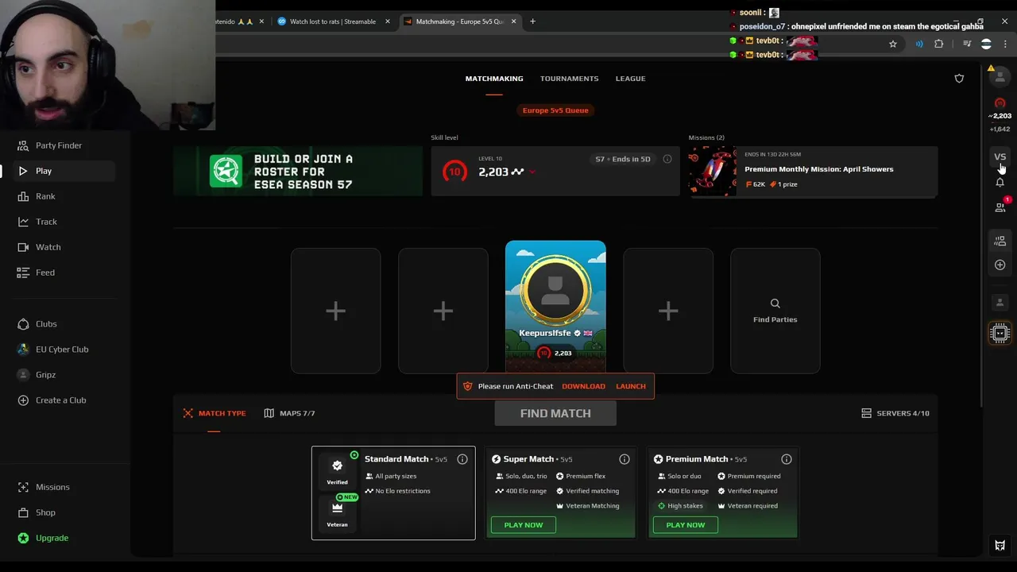Open the Maps 7/7 tab
The image size is (1017, 572).
pyautogui.click(x=290, y=413)
